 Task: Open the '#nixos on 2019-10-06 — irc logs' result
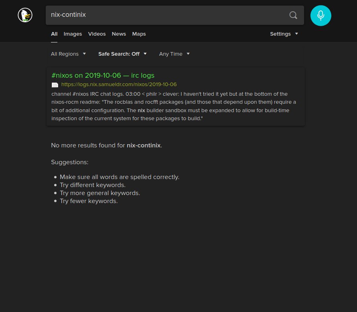pyautogui.click(x=103, y=75)
